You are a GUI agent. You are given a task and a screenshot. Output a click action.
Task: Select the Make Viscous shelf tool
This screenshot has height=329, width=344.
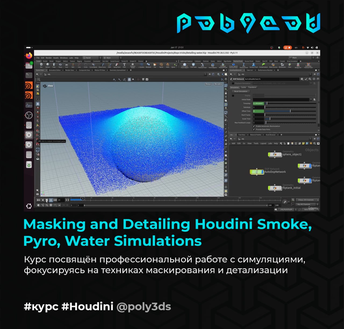[x=273, y=66]
